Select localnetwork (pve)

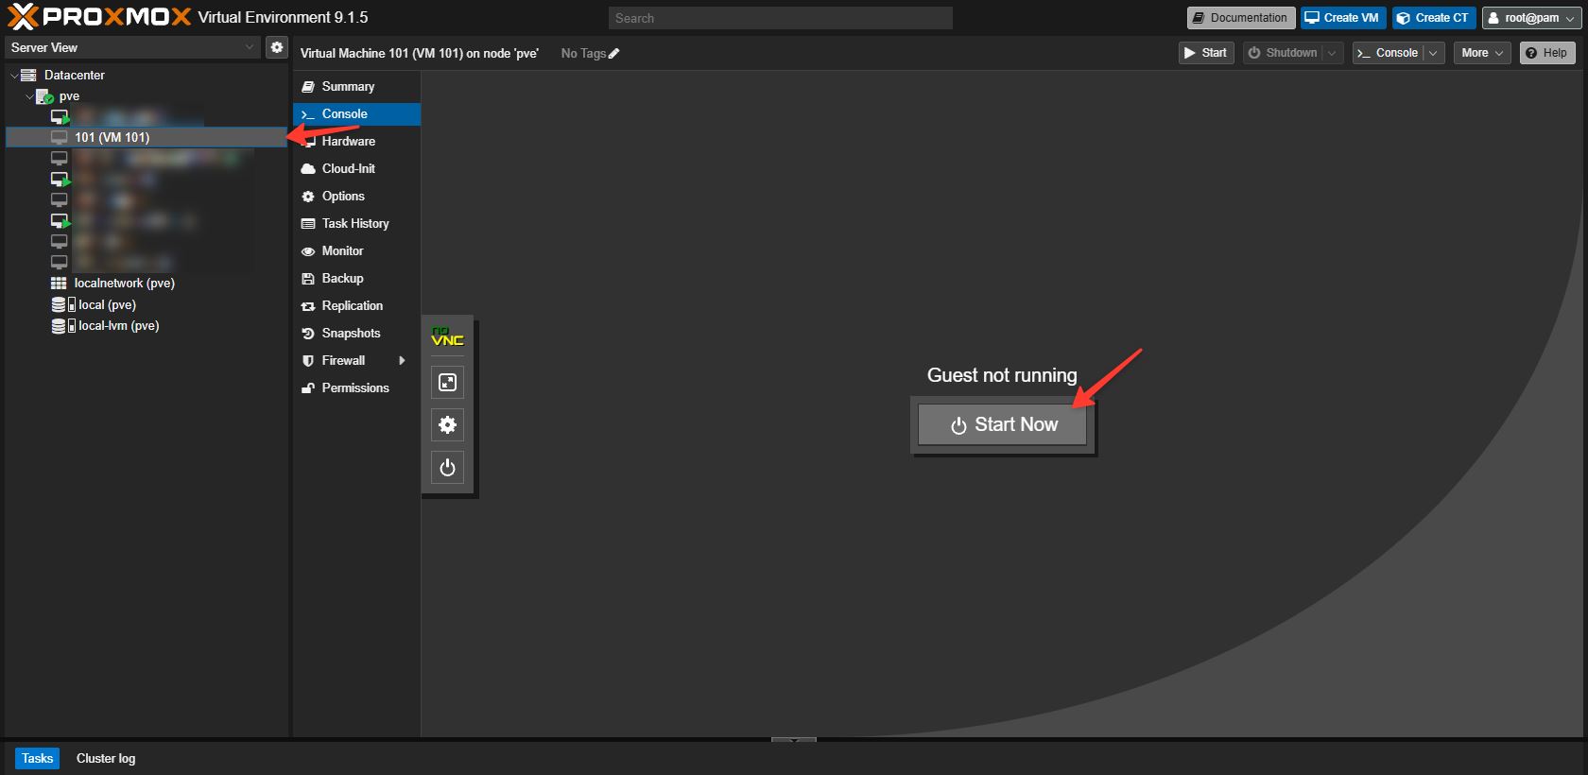coord(125,284)
